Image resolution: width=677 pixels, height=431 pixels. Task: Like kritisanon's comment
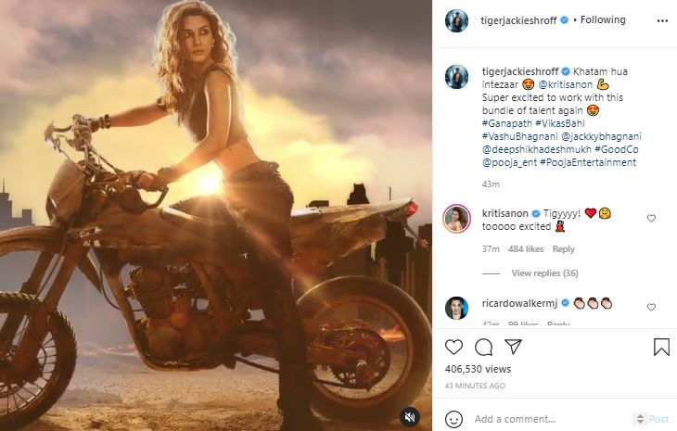click(651, 219)
